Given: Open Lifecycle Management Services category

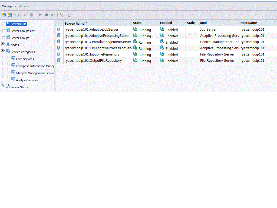Looking at the screenshot, I should coord(35,73).
